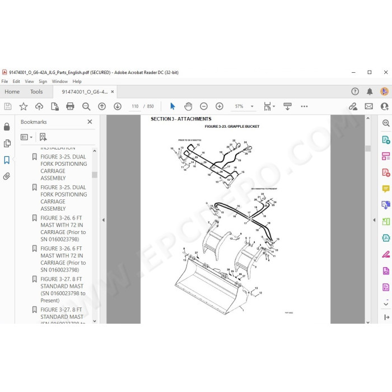Open Organize Pages tool
The width and height of the screenshot is (392, 392).
386,222
